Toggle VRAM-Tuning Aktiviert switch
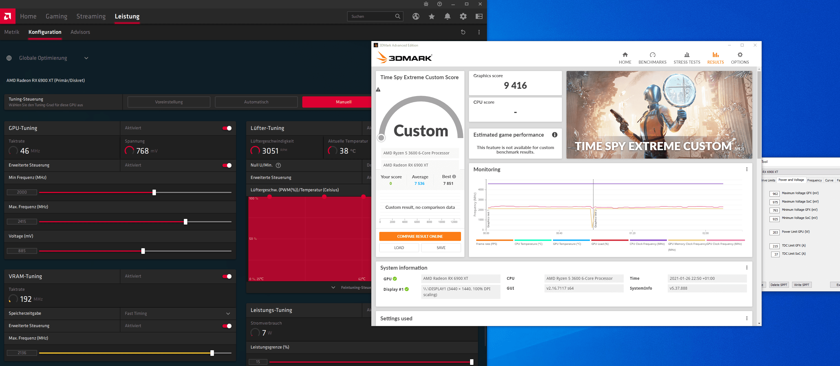 pos(227,276)
